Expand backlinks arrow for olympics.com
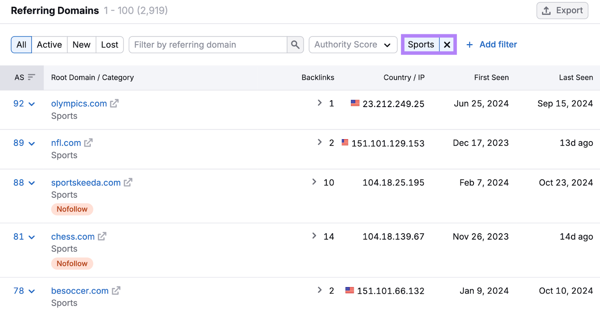The height and width of the screenshot is (316, 600). pyautogui.click(x=319, y=103)
